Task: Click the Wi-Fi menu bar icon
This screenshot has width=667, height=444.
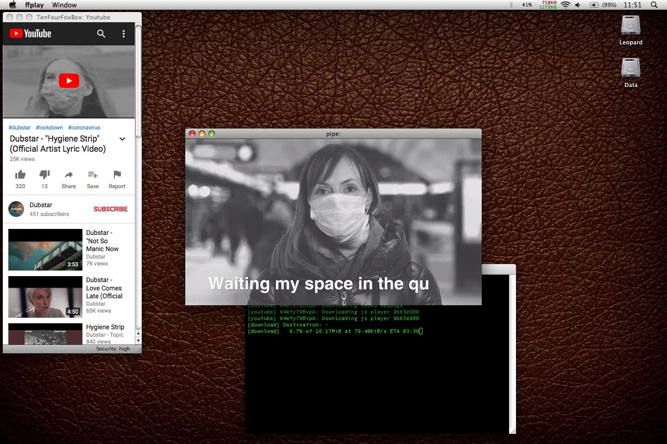Action: click(x=566, y=5)
